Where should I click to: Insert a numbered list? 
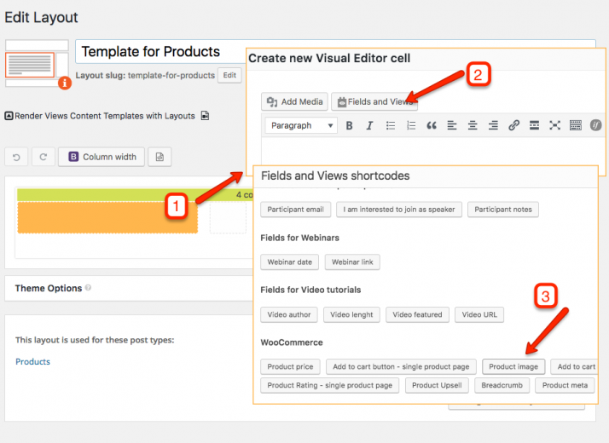[411, 125]
